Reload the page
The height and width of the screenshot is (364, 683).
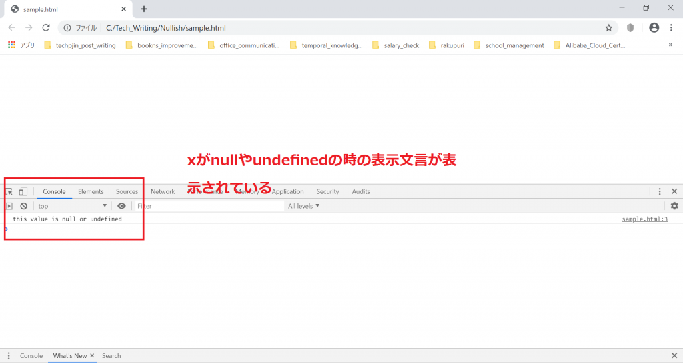pyautogui.click(x=46, y=28)
